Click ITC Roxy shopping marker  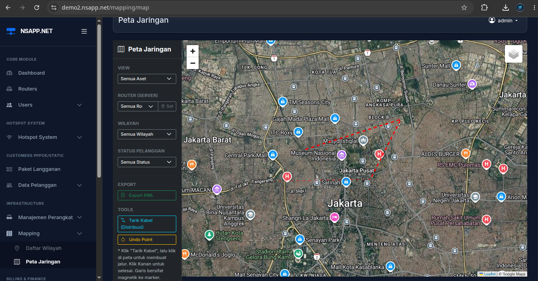[298, 132]
